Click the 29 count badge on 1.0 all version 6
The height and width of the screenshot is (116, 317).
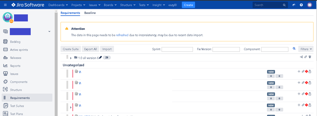107,58
